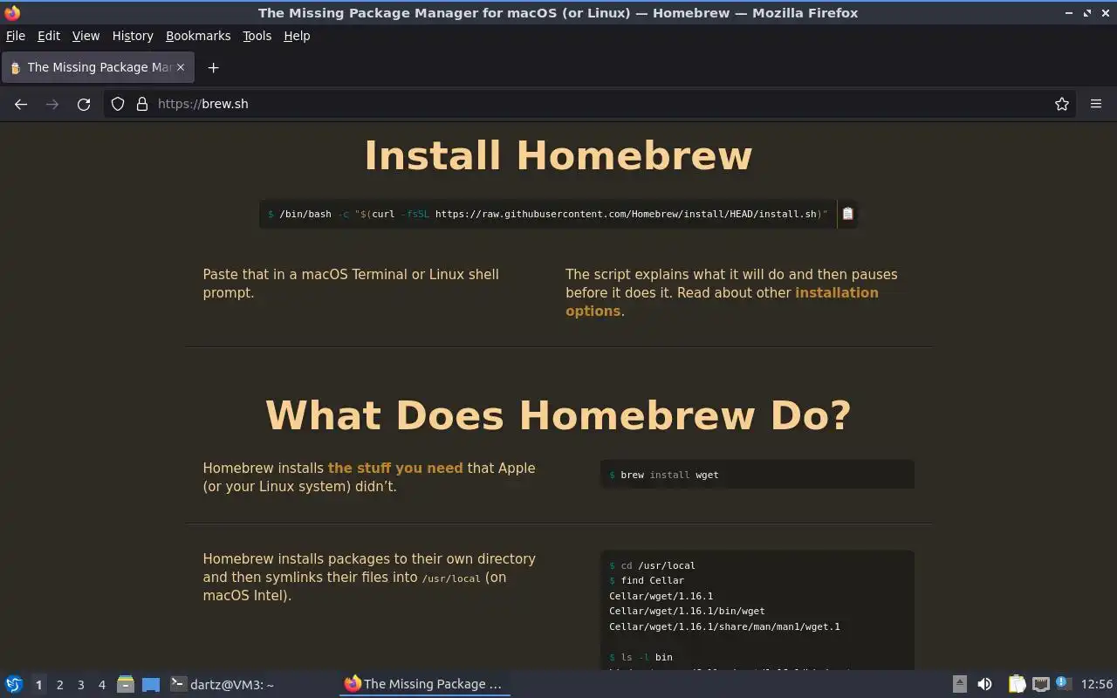
Task: Show desktop using blue panel icon
Action: point(151,684)
